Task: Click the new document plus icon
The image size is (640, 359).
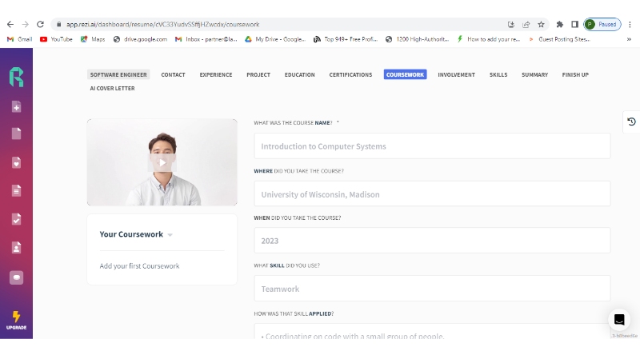Action: click(x=16, y=107)
